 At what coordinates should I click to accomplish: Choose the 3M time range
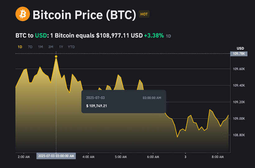click(51, 47)
